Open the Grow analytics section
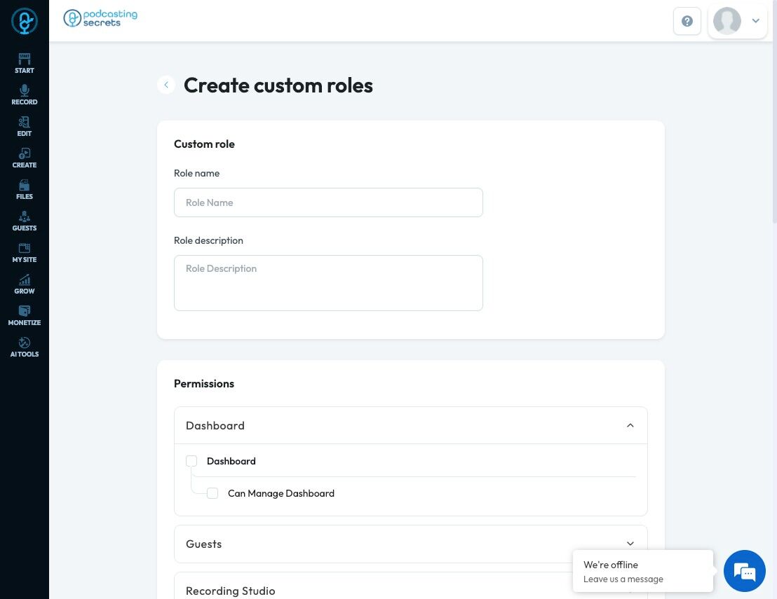This screenshot has width=777, height=599. coord(25,284)
